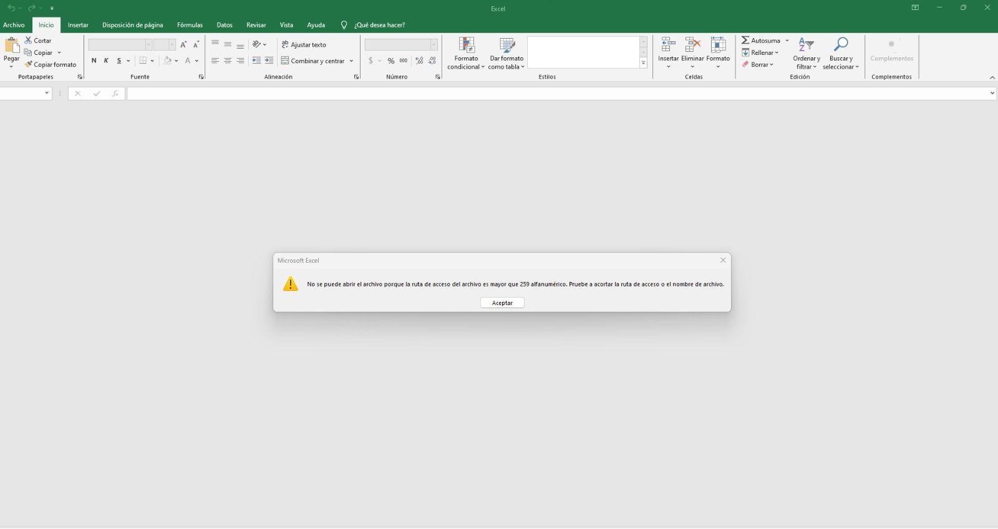Select the Copiar formato paintbrush
Image resolution: width=998 pixels, height=529 pixels.
28,64
